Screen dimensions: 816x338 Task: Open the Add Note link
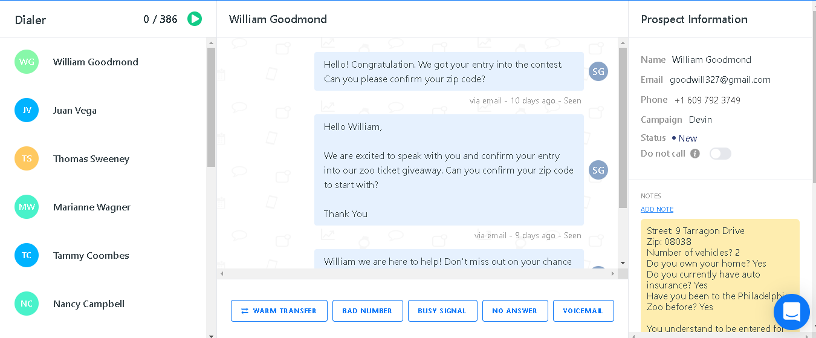[x=657, y=209]
